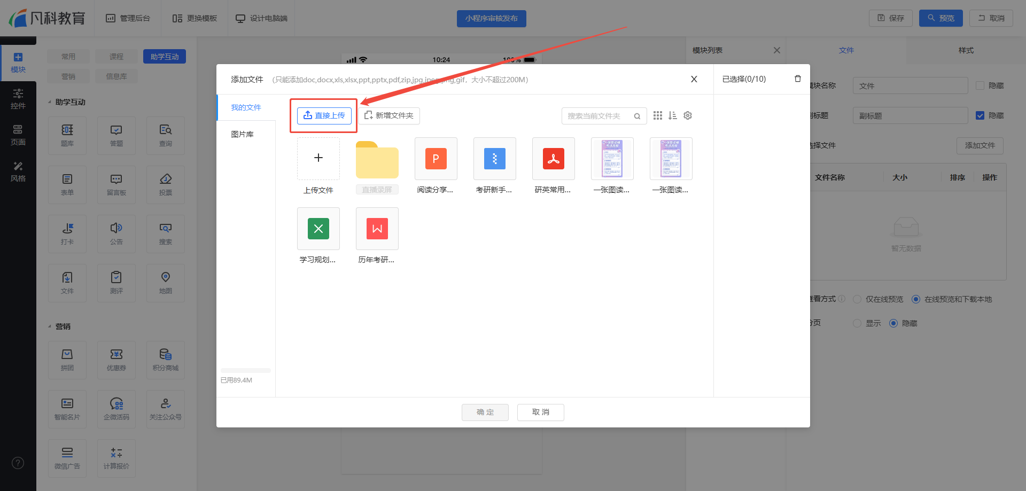Close the 添加文件 dialog
1026x491 pixels.
tap(694, 79)
